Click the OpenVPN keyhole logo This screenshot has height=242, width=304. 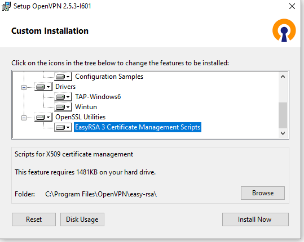point(284,30)
